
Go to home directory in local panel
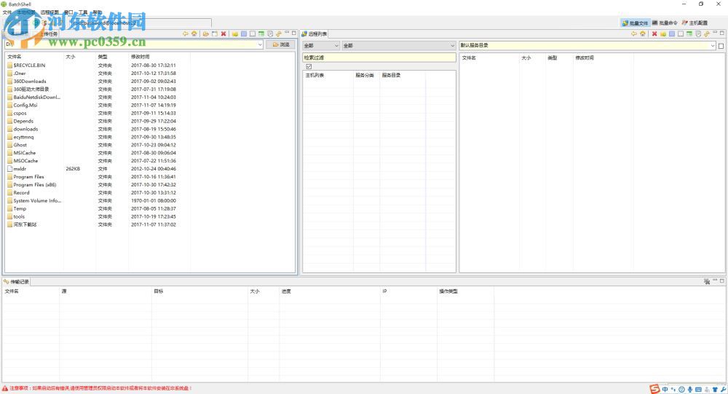coord(194,34)
